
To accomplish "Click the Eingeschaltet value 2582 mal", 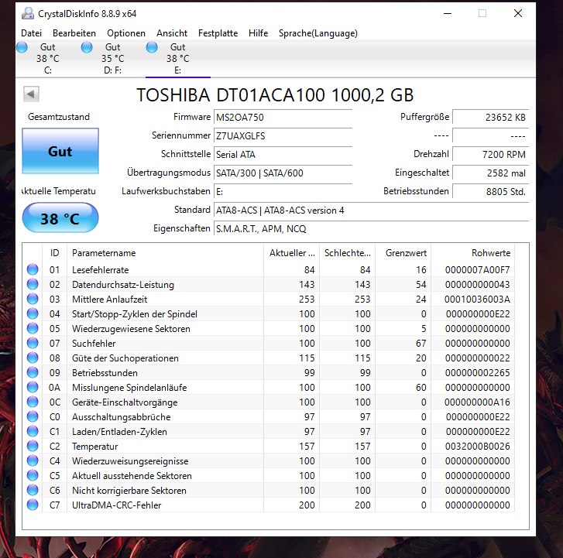I will (490, 173).
